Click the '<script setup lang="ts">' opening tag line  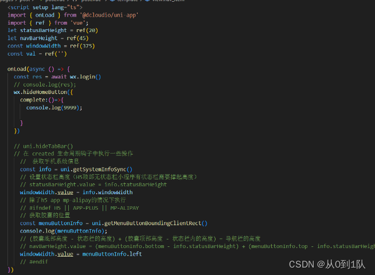(x=45, y=7)
